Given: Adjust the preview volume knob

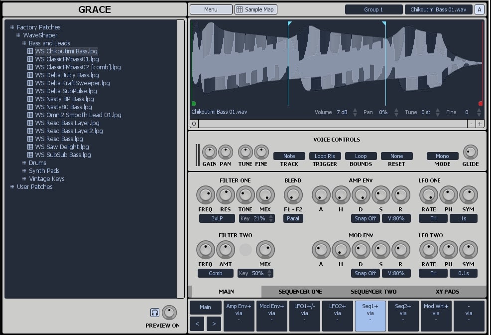Looking at the screenshot, I should click(169, 312).
